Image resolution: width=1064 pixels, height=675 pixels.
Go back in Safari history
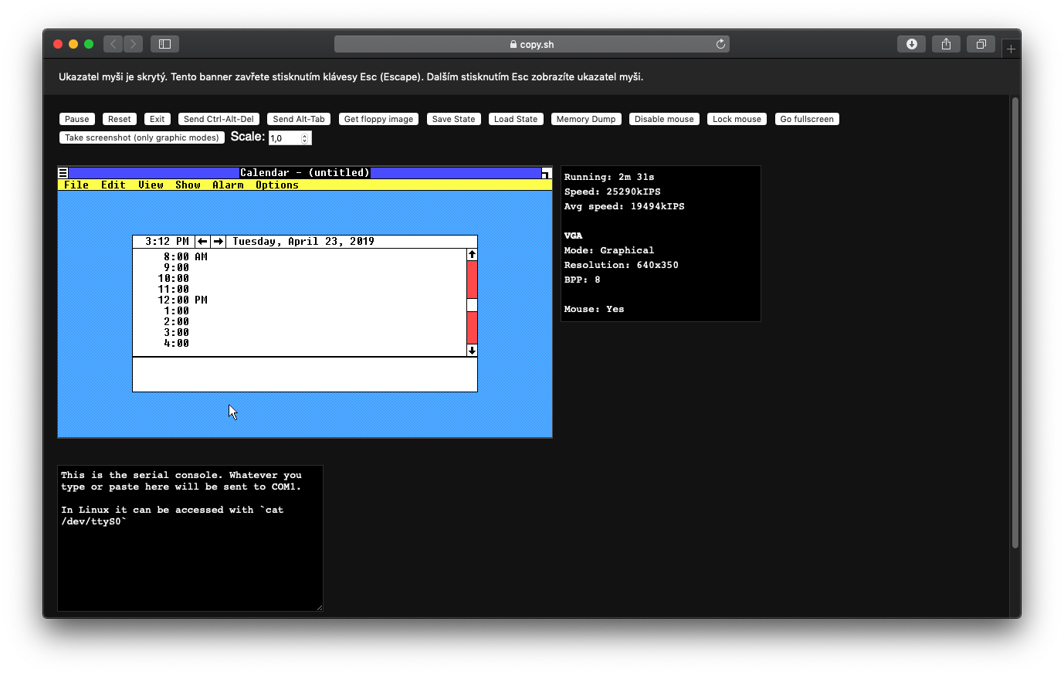[x=114, y=44]
